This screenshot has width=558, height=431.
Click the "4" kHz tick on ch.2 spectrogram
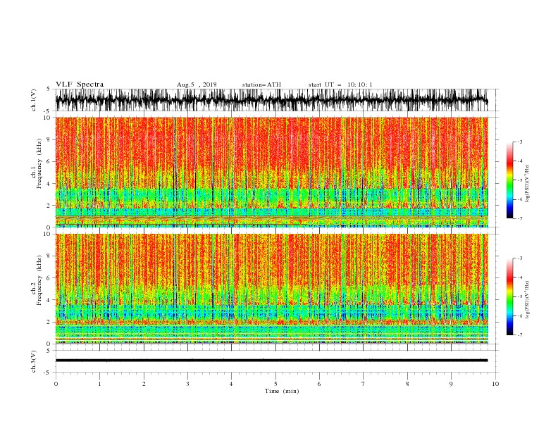[x=49, y=300]
